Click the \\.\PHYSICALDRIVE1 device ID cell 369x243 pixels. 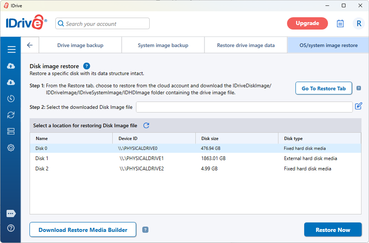click(x=142, y=158)
